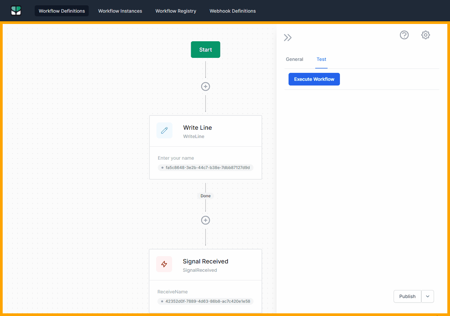Image resolution: width=450 pixels, height=316 pixels.
Task: Collapse the properties panel with the double-chevron icon
Action: click(288, 37)
